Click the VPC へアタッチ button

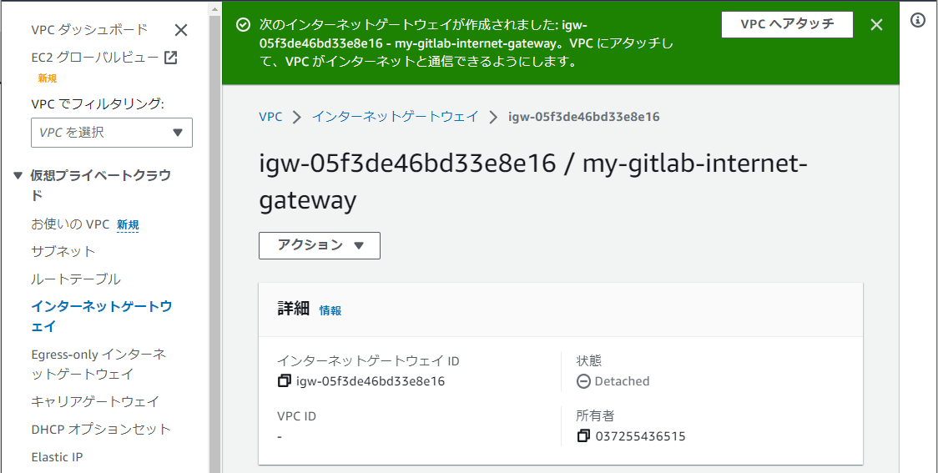click(x=787, y=24)
